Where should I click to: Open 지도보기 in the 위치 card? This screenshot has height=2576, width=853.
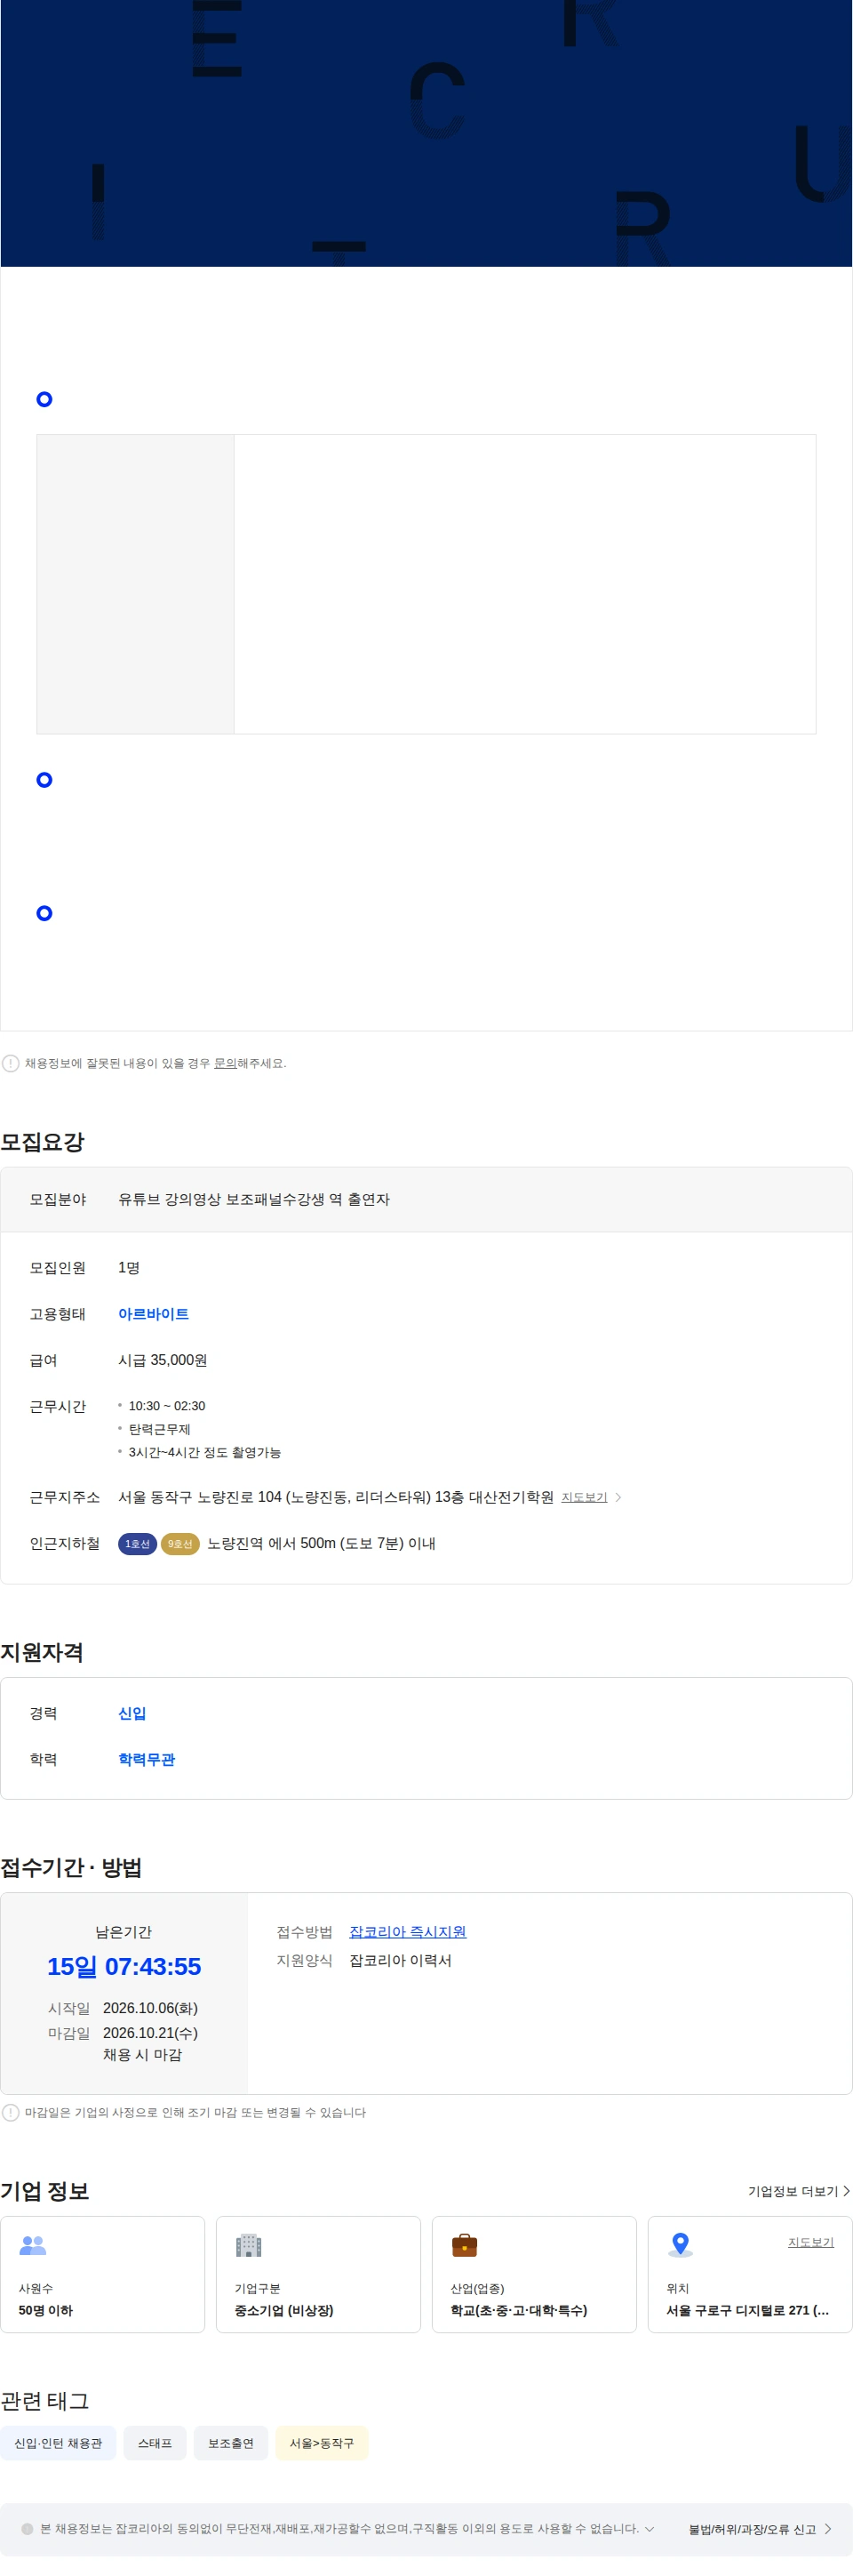point(810,2242)
